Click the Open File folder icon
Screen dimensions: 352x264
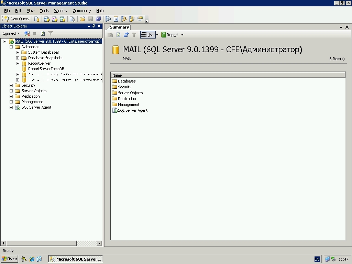pyautogui.click(x=82, y=19)
